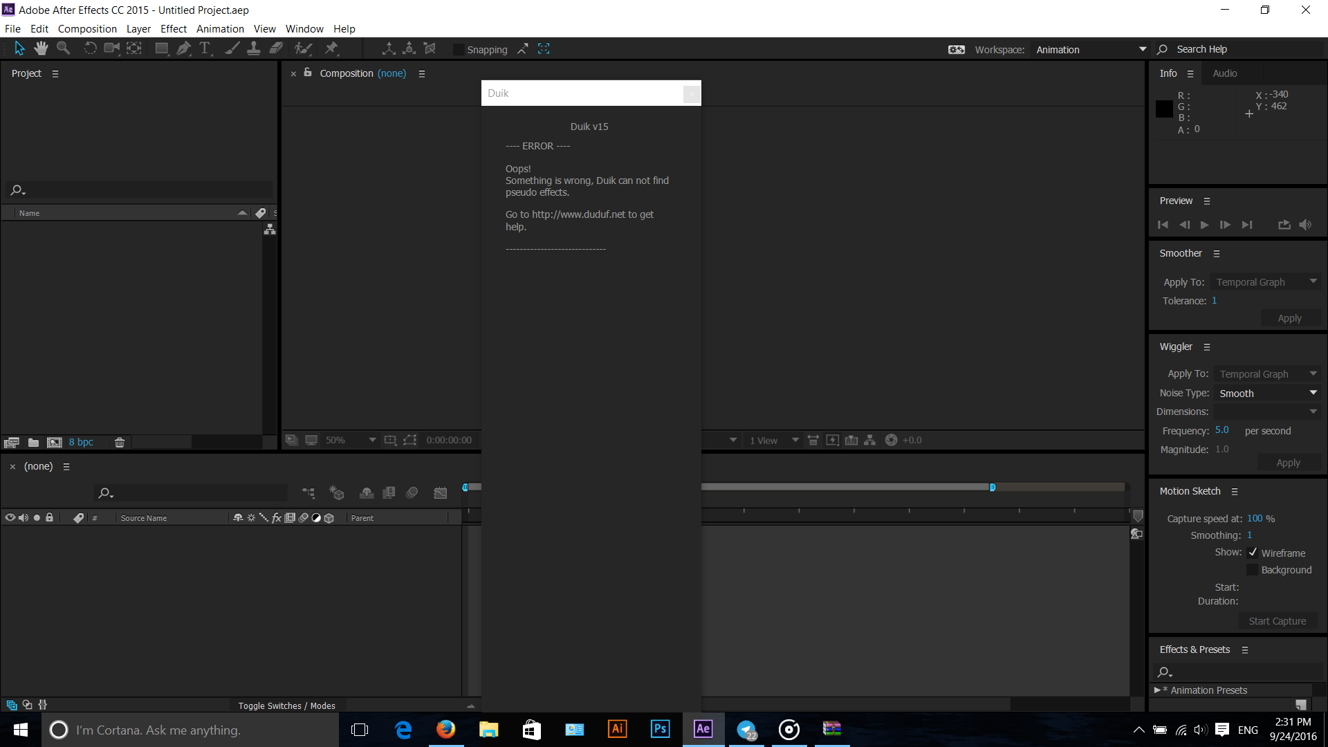
Task: Click the Interpret Footage icon in Project panel
Action: coord(11,443)
